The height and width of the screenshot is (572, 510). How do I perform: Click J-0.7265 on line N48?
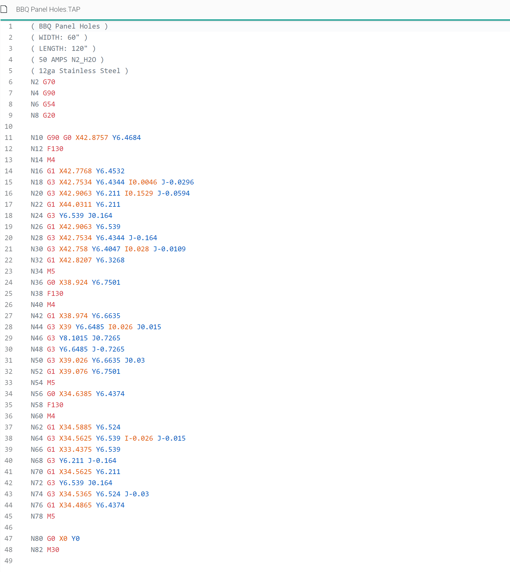(x=108, y=349)
